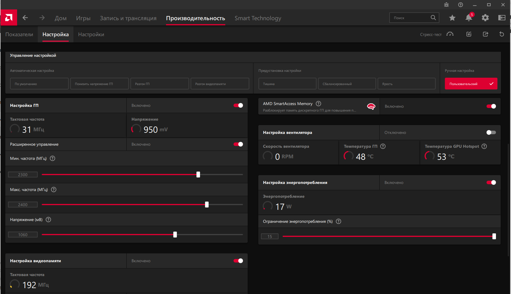Click min frequency value box 2300
The width and height of the screenshot is (511, 294).
[x=23, y=175]
